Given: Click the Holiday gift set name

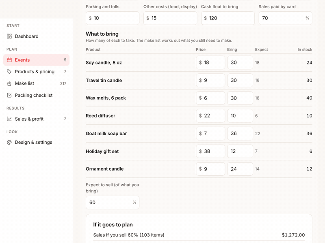Looking at the screenshot, I should click(102, 151).
